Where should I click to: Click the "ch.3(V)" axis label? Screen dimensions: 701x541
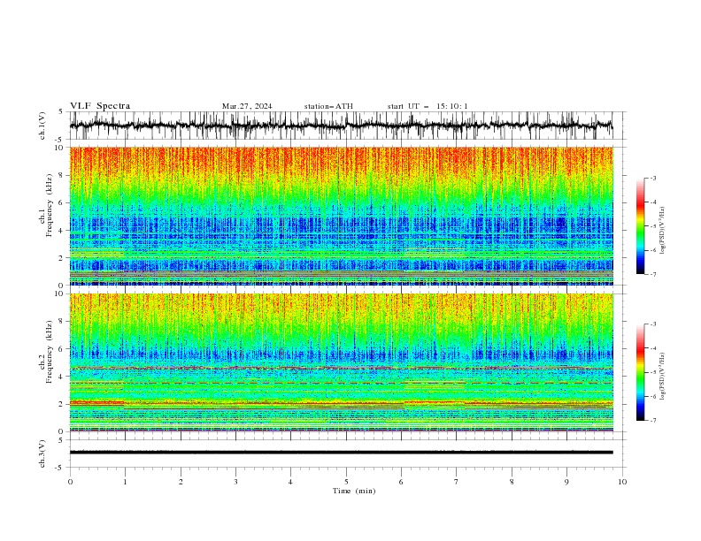tap(42, 453)
